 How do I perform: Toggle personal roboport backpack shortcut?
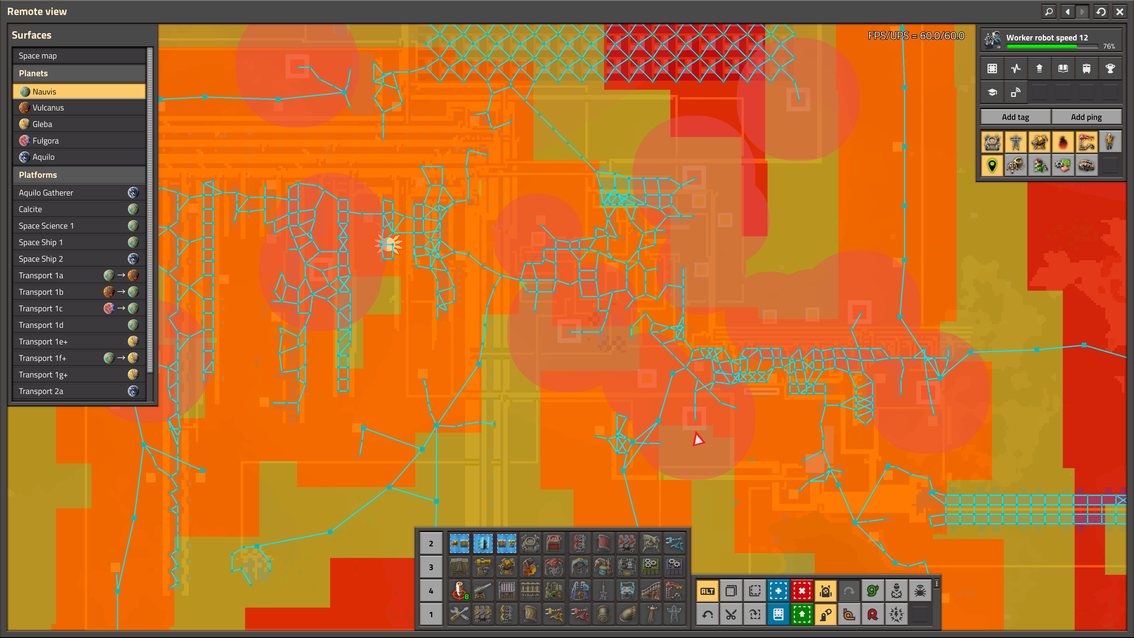pos(826,591)
